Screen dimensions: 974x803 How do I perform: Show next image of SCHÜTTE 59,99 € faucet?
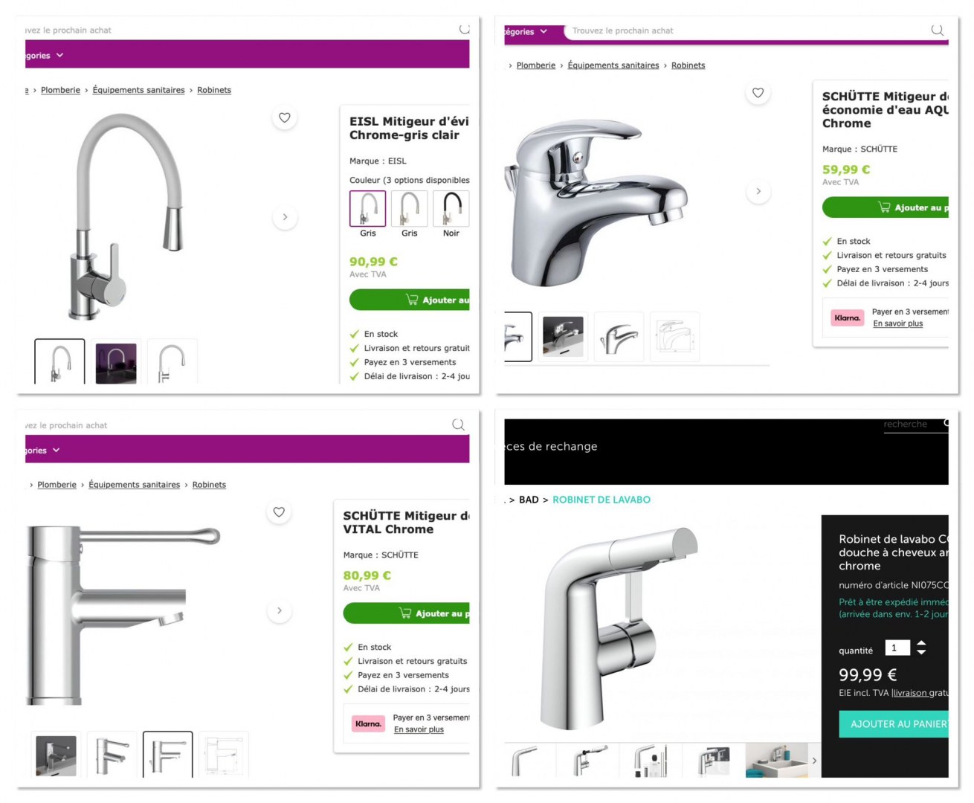click(x=758, y=191)
